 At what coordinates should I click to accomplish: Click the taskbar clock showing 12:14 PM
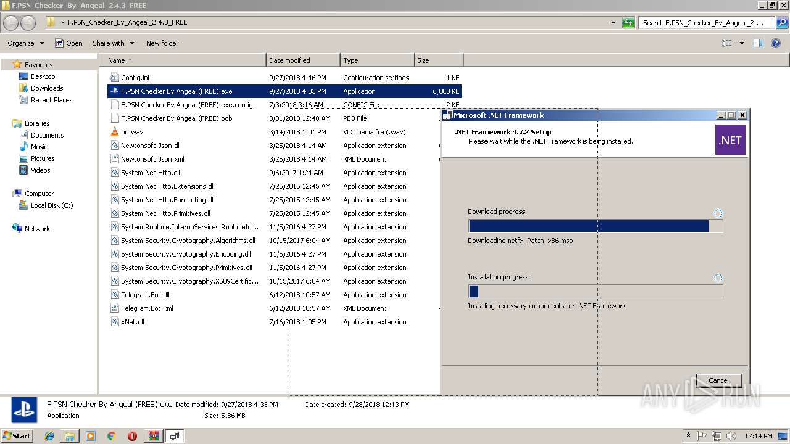pos(759,436)
